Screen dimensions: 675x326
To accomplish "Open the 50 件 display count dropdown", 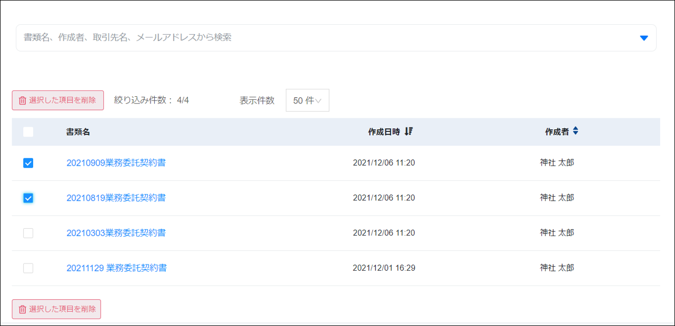I will point(307,100).
